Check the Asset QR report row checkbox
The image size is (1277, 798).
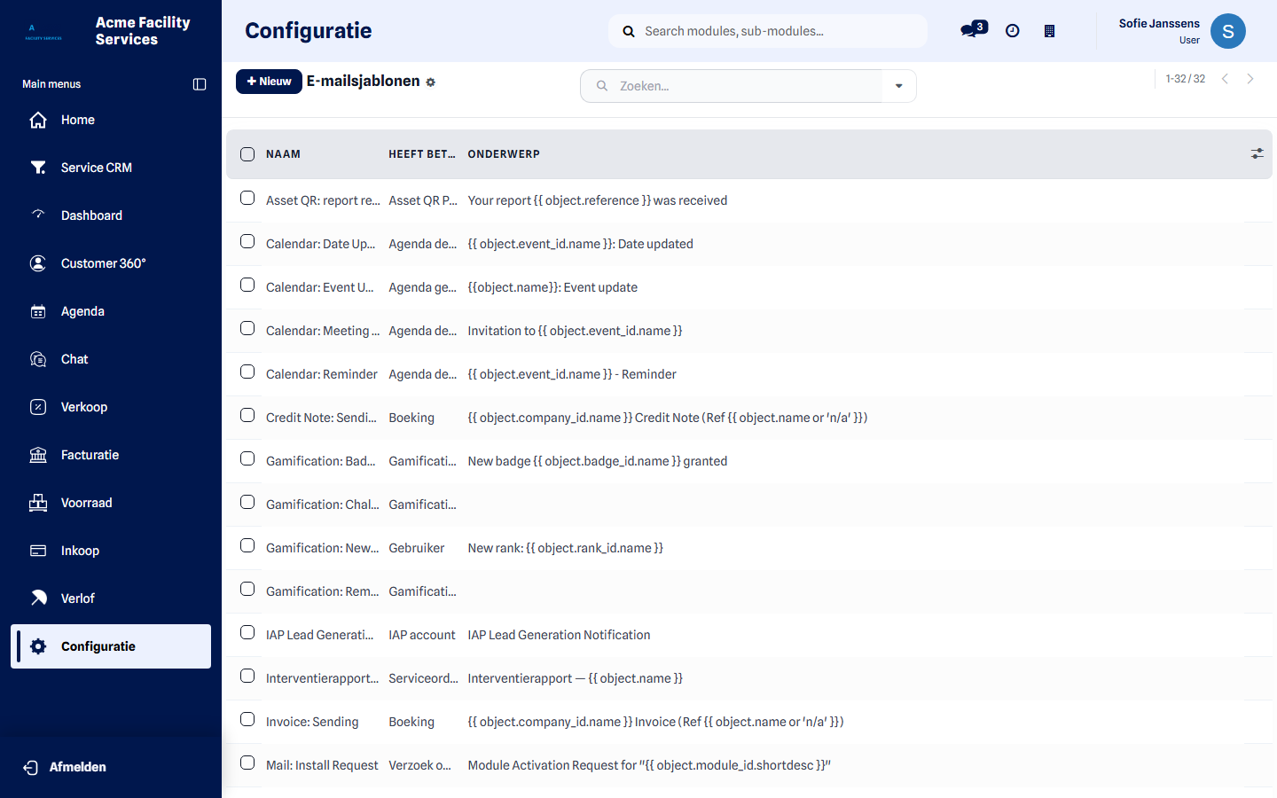(x=247, y=198)
